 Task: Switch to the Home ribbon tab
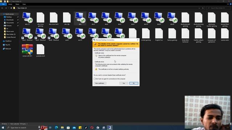10,4
